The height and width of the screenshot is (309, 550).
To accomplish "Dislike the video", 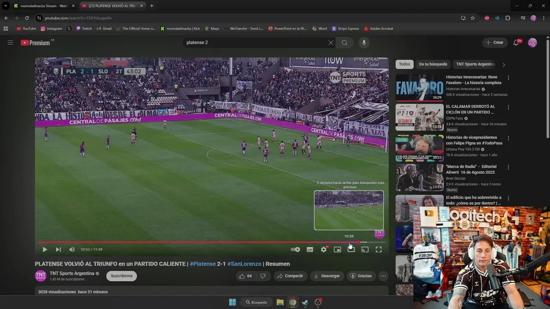I will [x=263, y=276].
